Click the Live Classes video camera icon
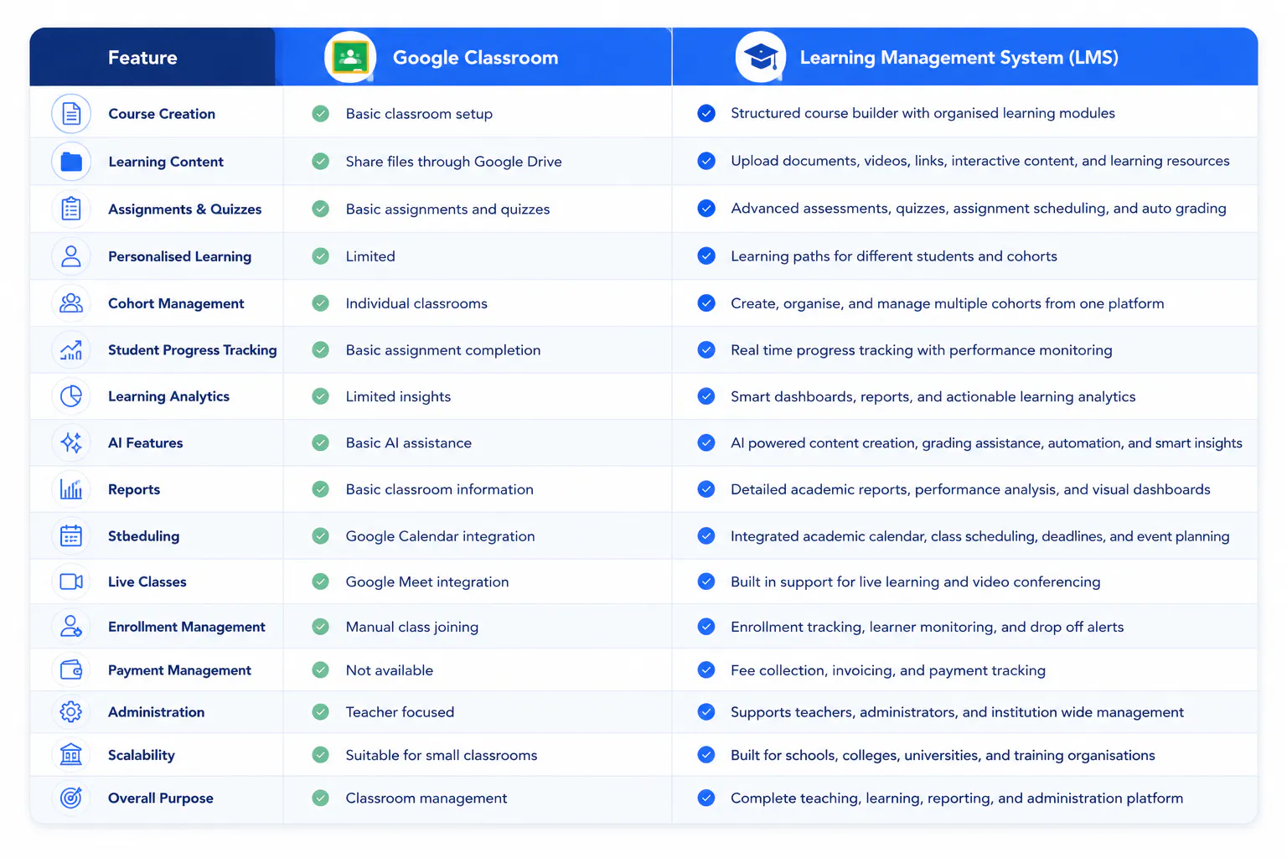The width and height of the screenshot is (1287, 858). (71, 581)
